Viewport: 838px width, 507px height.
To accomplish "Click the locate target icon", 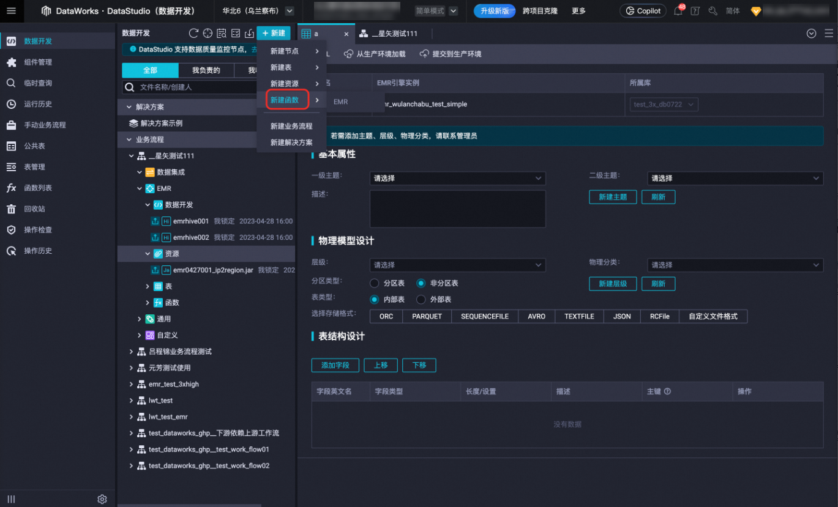I will click(208, 33).
